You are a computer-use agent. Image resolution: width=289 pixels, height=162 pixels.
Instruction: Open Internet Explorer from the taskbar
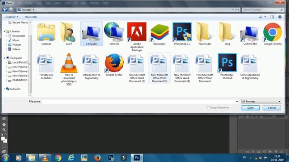tap(71, 158)
